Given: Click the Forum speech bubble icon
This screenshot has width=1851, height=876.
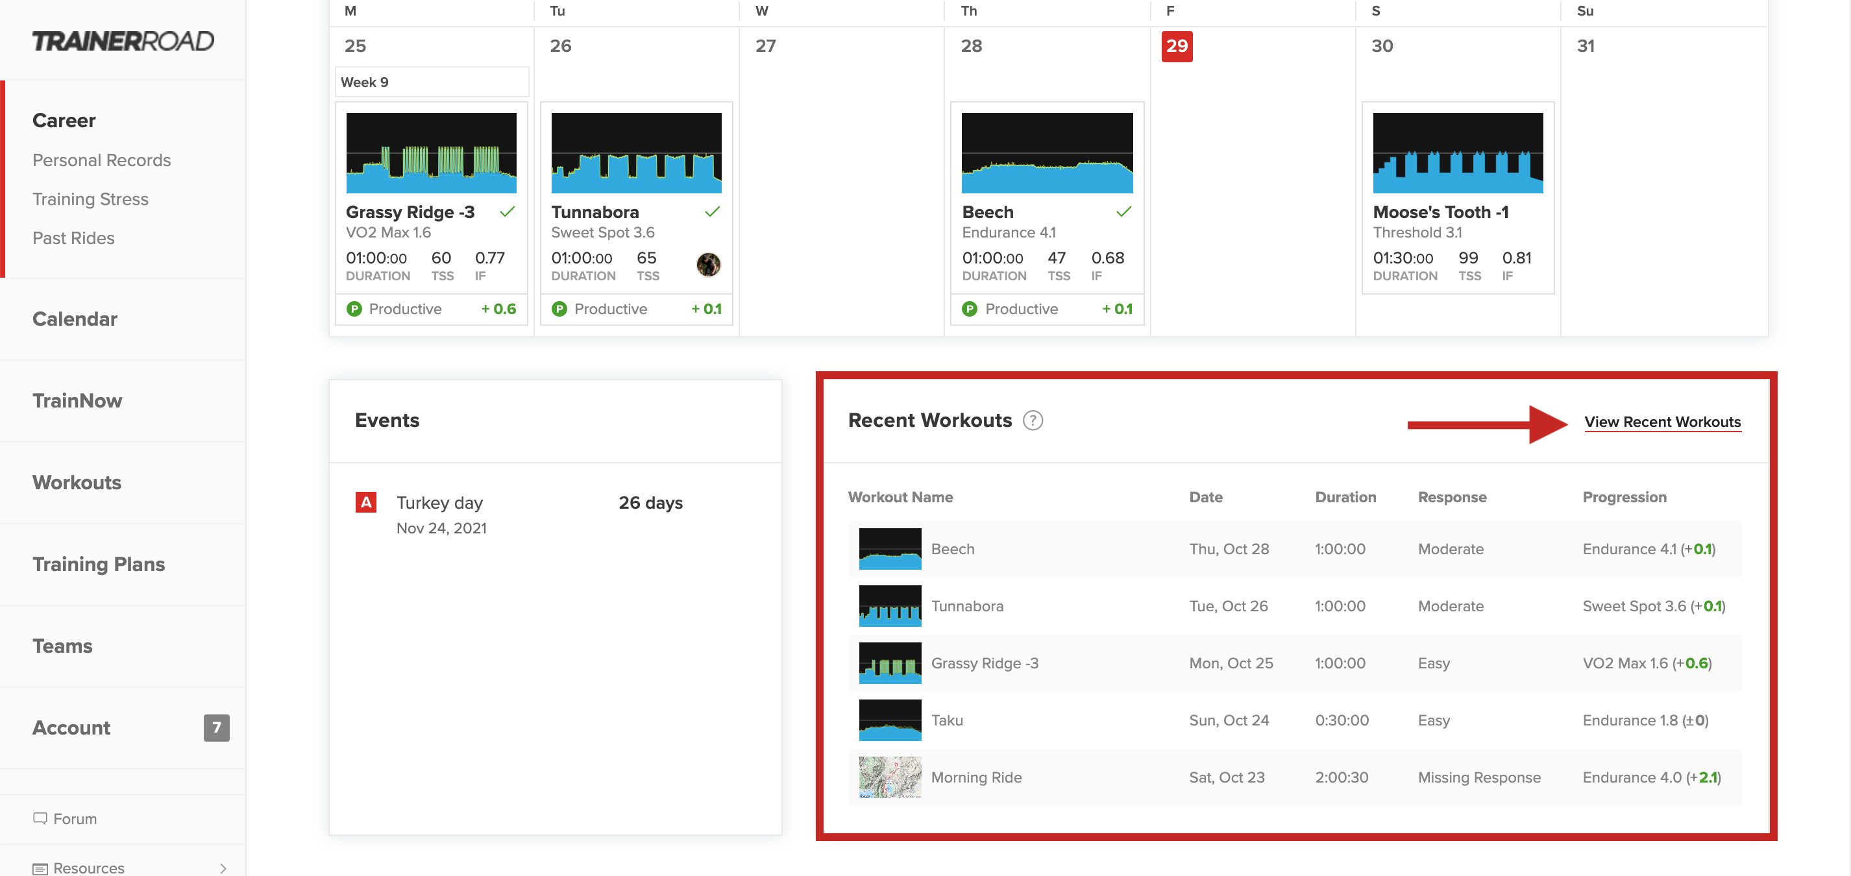Looking at the screenshot, I should (40, 818).
